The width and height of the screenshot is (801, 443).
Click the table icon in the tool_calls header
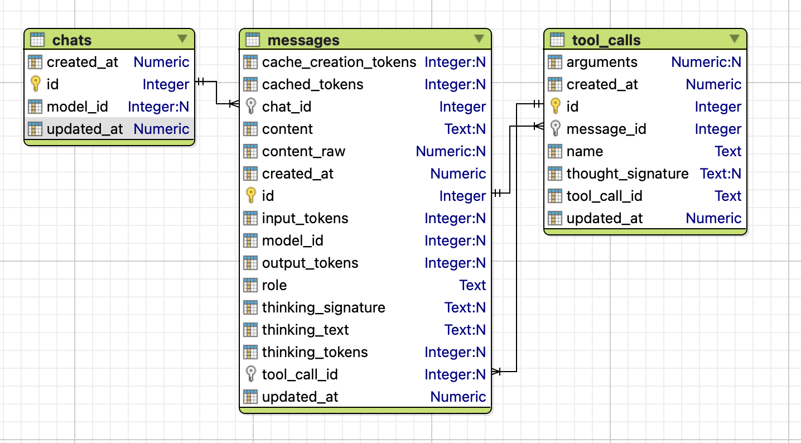click(556, 39)
